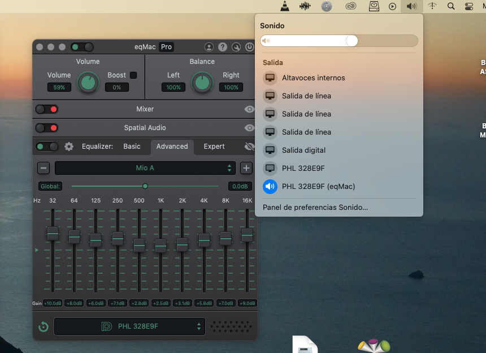Viewport: 486px width, 353px height.
Task: Toggle the Equalizer on/off switch
Action: click(x=47, y=147)
